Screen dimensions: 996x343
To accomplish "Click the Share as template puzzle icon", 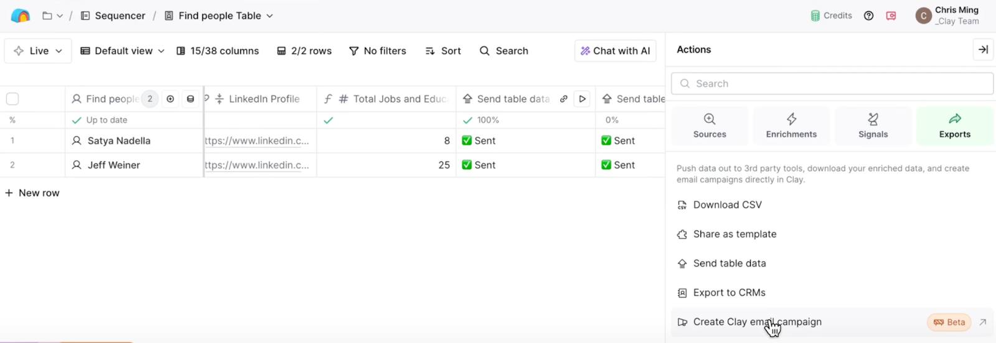I will click(x=682, y=234).
